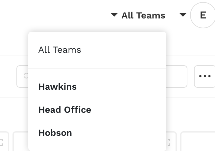215x151 pixels.
Task: Click the bold All Teams header label
Action: (143, 15)
